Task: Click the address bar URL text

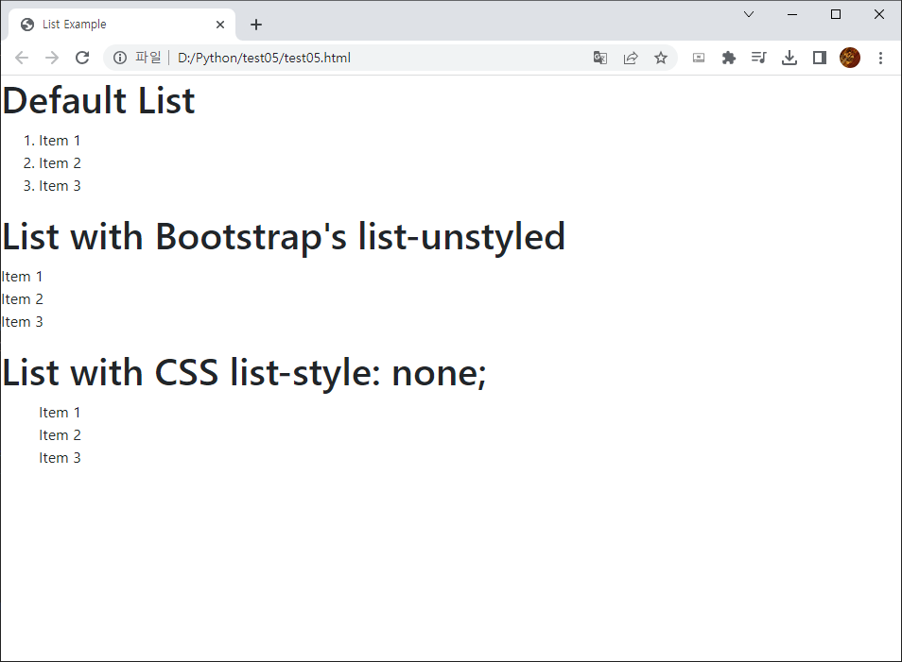Action: pyautogui.click(x=264, y=58)
